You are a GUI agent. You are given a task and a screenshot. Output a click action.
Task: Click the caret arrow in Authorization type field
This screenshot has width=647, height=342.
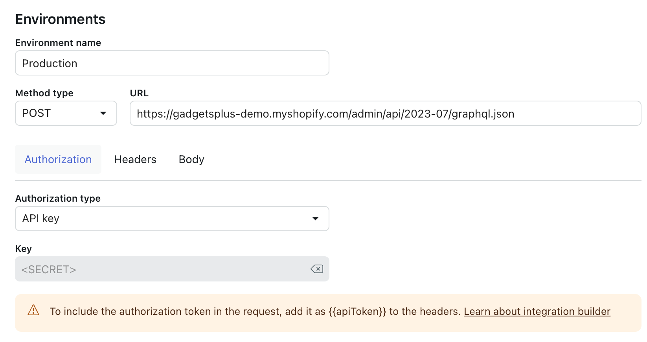tap(315, 219)
